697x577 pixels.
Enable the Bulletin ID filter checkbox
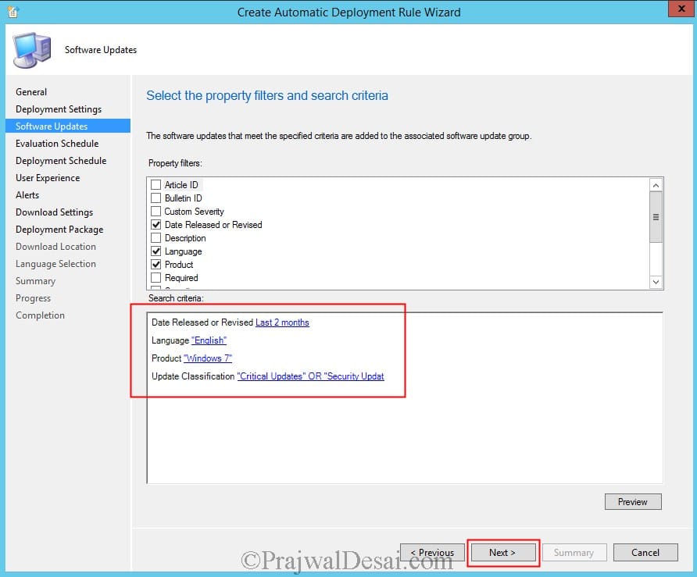tap(156, 198)
